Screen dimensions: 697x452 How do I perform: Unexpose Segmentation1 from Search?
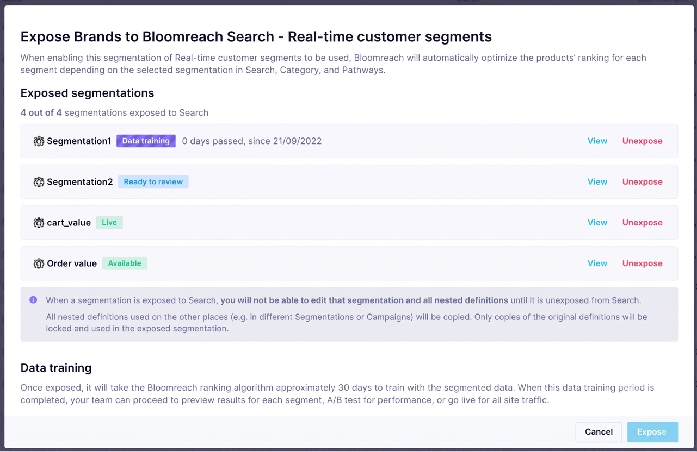[x=642, y=141]
